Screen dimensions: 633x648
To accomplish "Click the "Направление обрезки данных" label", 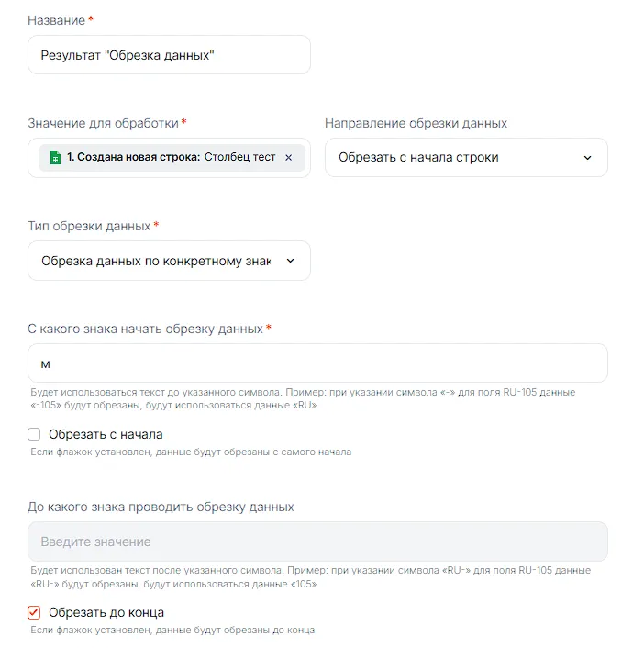I will point(416,123).
